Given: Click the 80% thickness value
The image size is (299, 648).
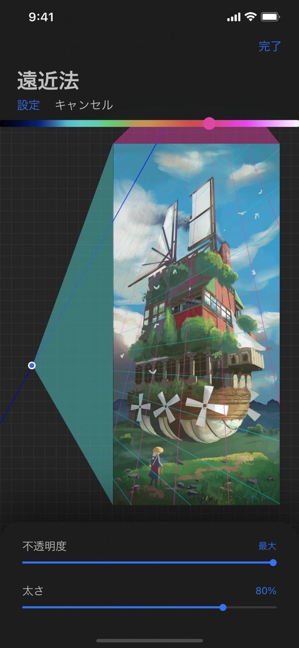Looking at the screenshot, I should [x=266, y=591].
